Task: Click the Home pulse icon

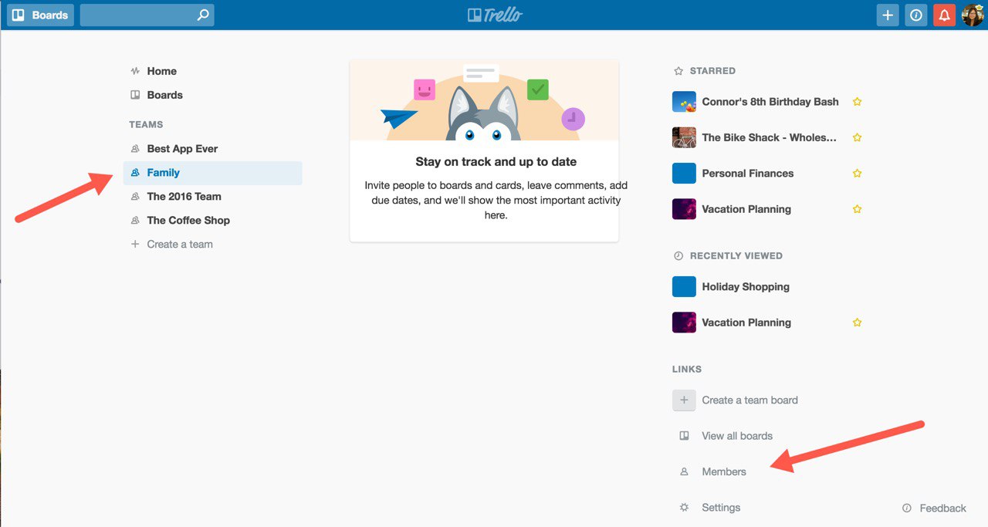Action: (135, 71)
